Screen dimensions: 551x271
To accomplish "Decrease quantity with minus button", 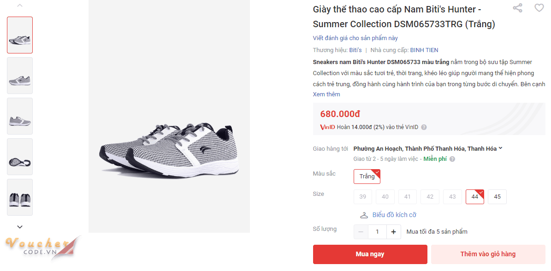I will 361,232.
